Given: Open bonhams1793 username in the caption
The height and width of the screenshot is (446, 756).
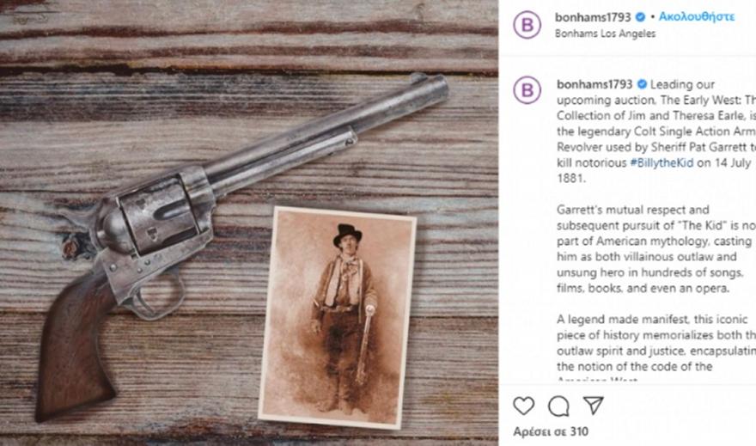Looking at the screenshot, I should tap(594, 84).
